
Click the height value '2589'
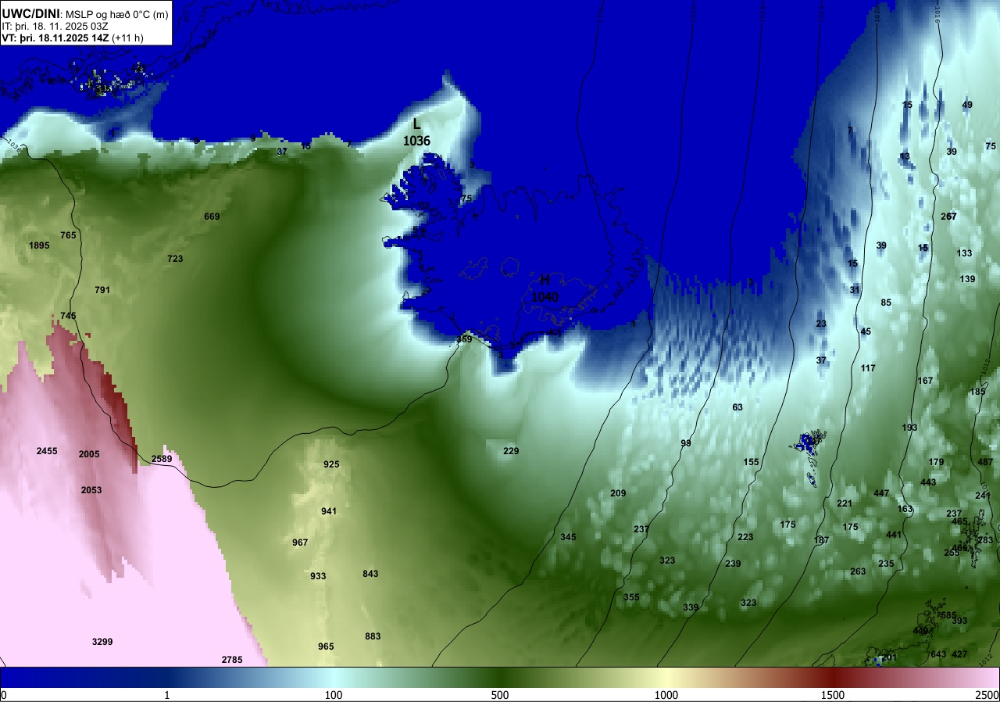pos(162,459)
